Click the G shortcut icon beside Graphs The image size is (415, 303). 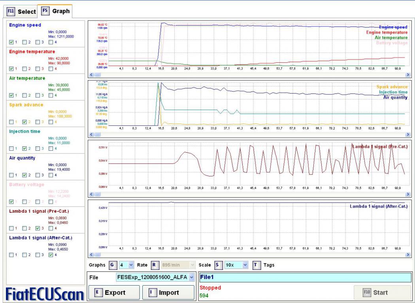[111, 265]
